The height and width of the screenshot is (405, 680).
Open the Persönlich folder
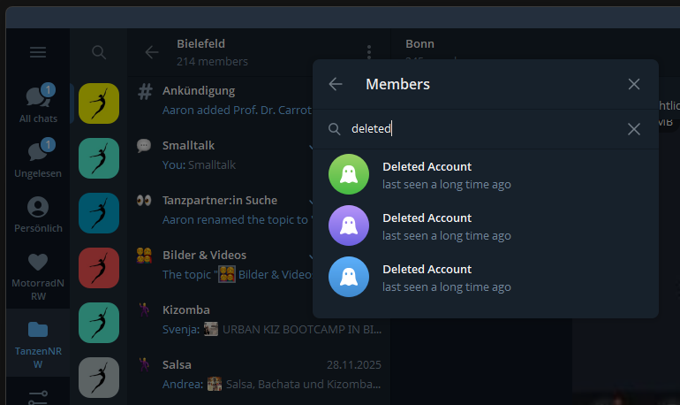tap(38, 214)
